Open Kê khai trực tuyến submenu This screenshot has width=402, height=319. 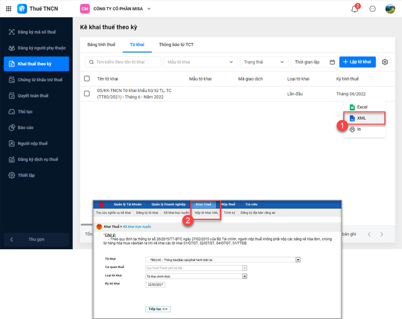coord(176,213)
